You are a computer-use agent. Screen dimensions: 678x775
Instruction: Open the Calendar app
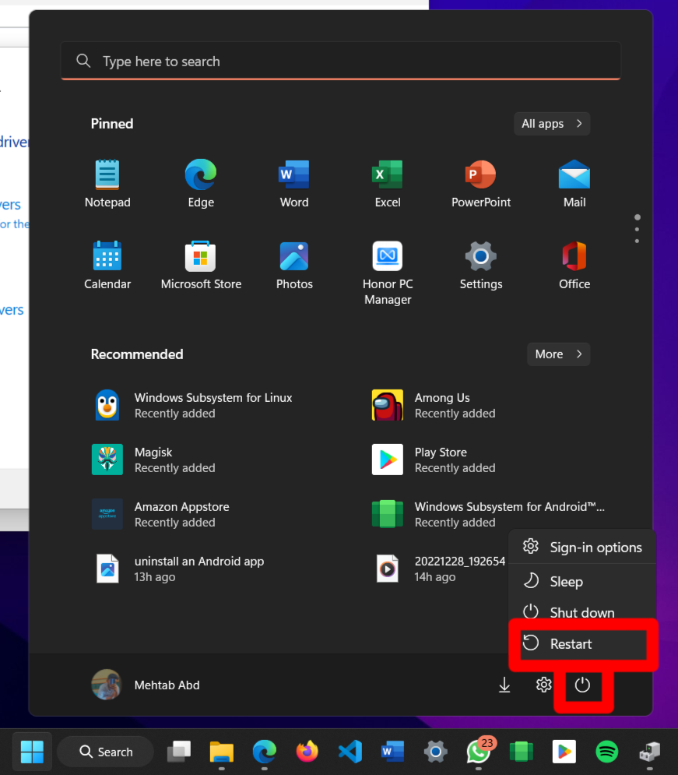107,266
